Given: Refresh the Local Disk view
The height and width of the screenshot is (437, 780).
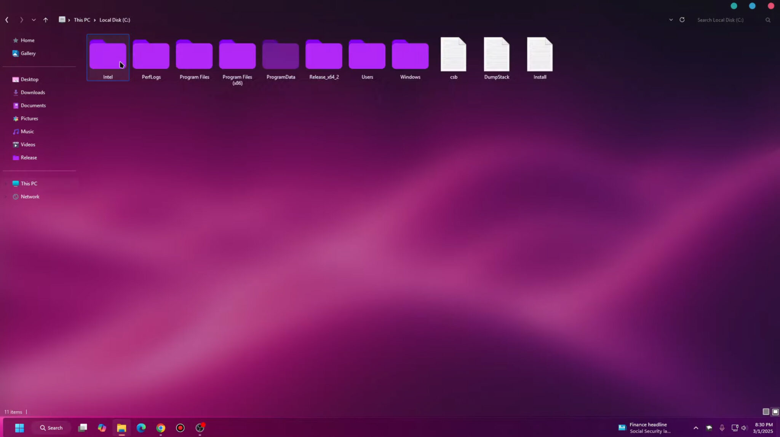Looking at the screenshot, I should pos(682,19).
